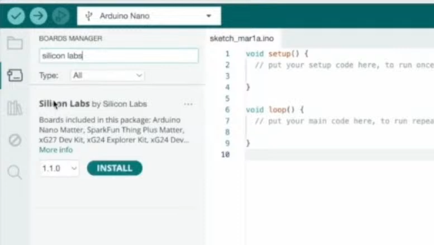434x245 pixels.
Task: Click the Verify checkmark button
Action: pyautogui.click(x=16, y=16)
